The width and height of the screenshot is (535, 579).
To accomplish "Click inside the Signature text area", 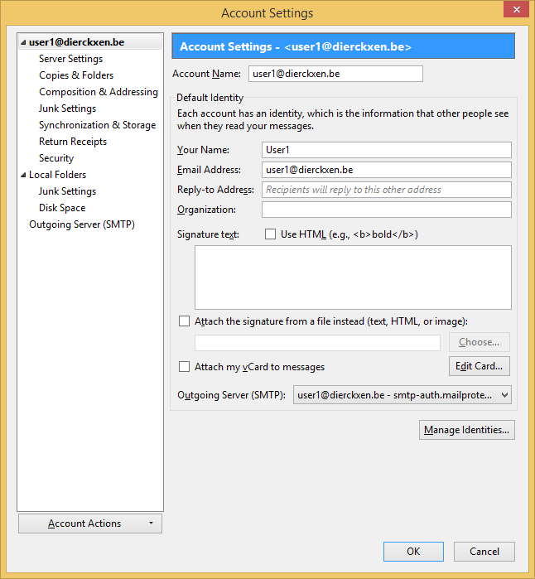I will pos(353,277).
